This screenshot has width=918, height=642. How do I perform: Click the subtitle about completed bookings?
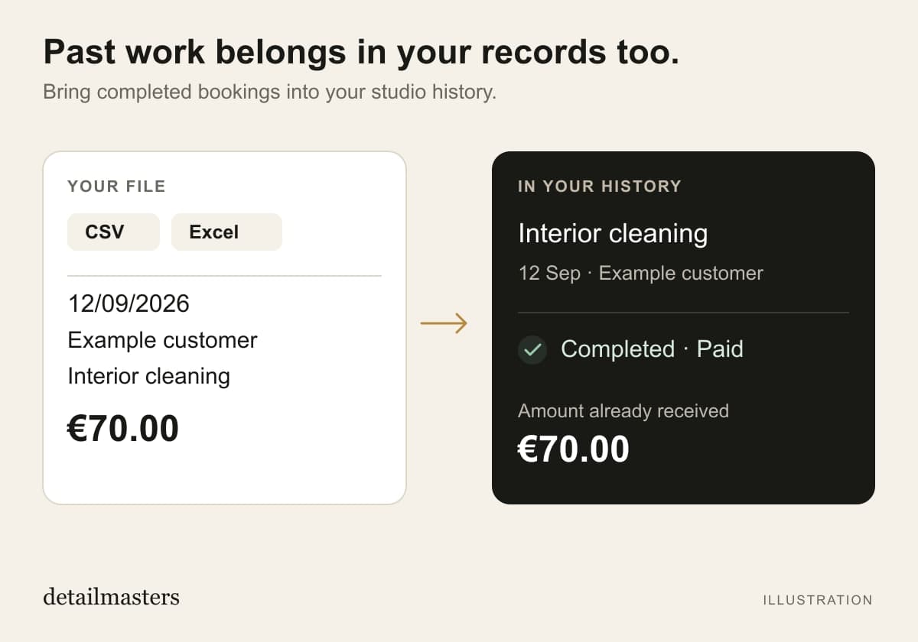tap(269, 92)
